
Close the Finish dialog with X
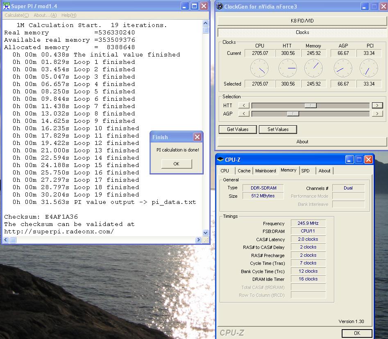197,137
